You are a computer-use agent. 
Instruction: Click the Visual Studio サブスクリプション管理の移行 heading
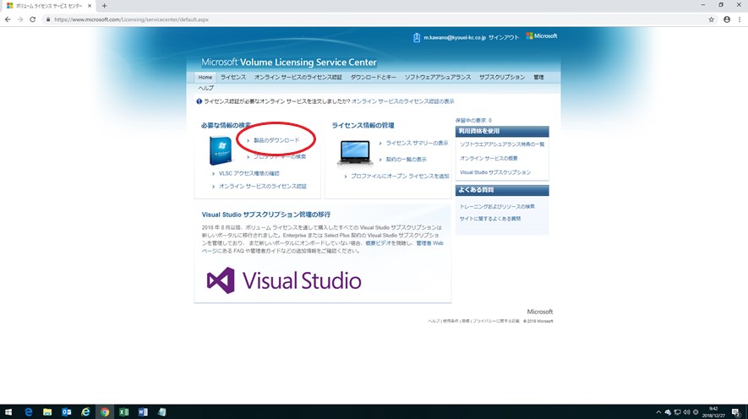pos(266,215)
